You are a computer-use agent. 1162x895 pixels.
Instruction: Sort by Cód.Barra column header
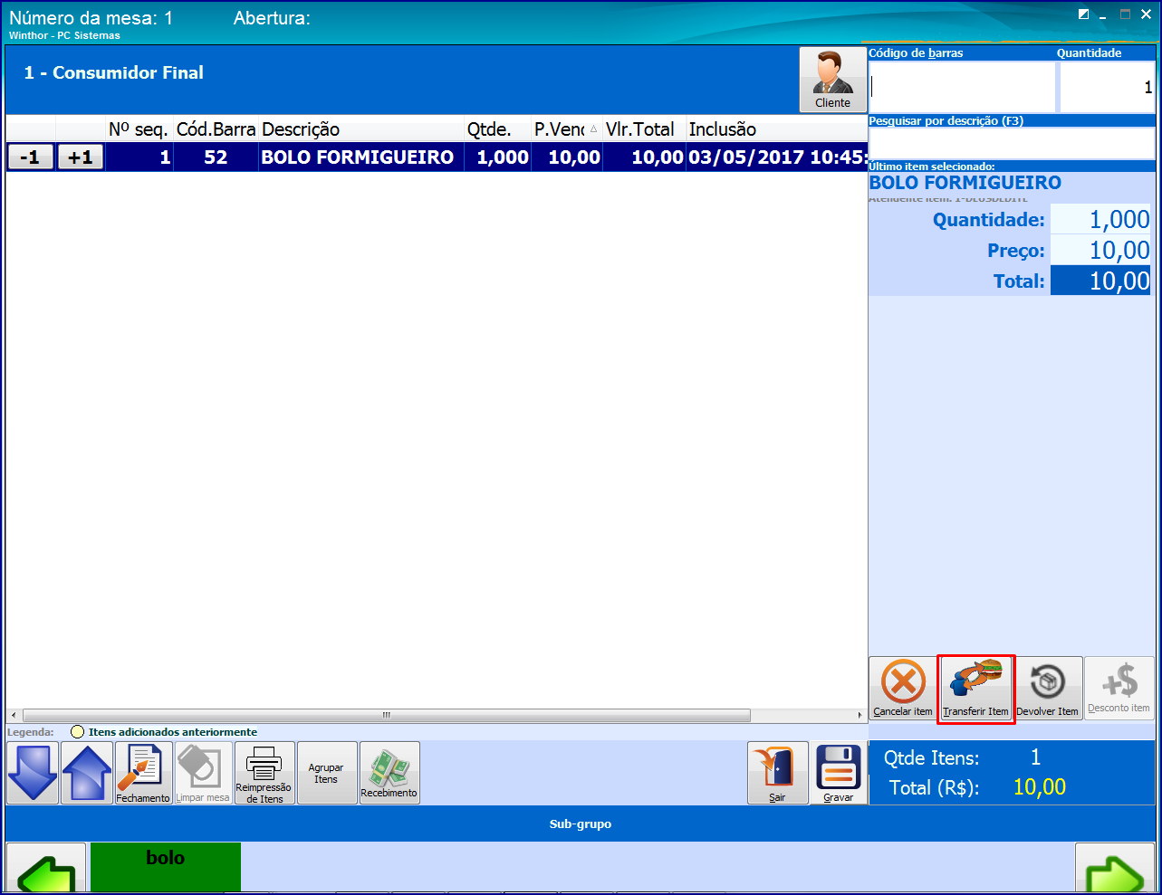pos(216,129)
